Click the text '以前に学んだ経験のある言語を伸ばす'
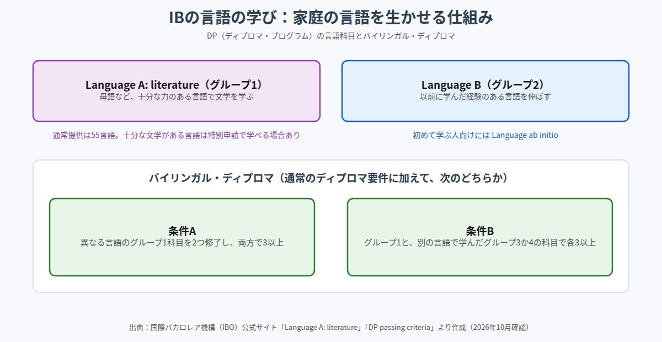Image resolution: width=662 pixels, height=342 pixels. (485, 97)
